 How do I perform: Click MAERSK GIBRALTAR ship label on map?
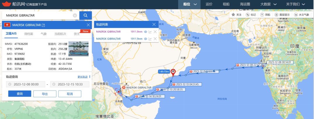pos(137,87)
